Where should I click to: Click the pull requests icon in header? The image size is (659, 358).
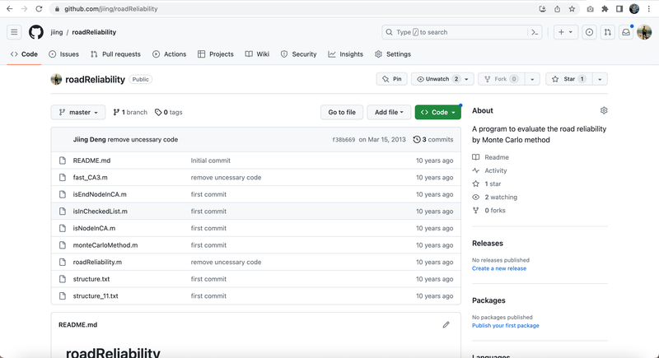coord(607,32)
